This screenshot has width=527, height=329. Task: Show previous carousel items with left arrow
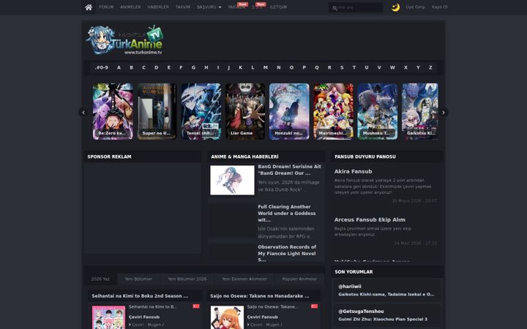click(x=83, y=113)
